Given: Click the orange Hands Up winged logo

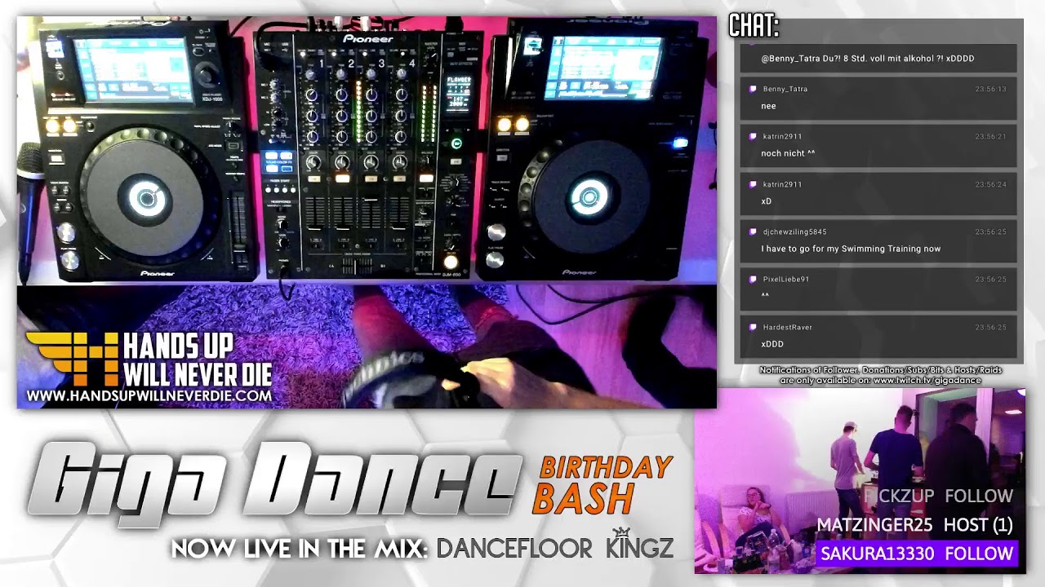Looking at the screenshot, I should click(x=72, y=359).
